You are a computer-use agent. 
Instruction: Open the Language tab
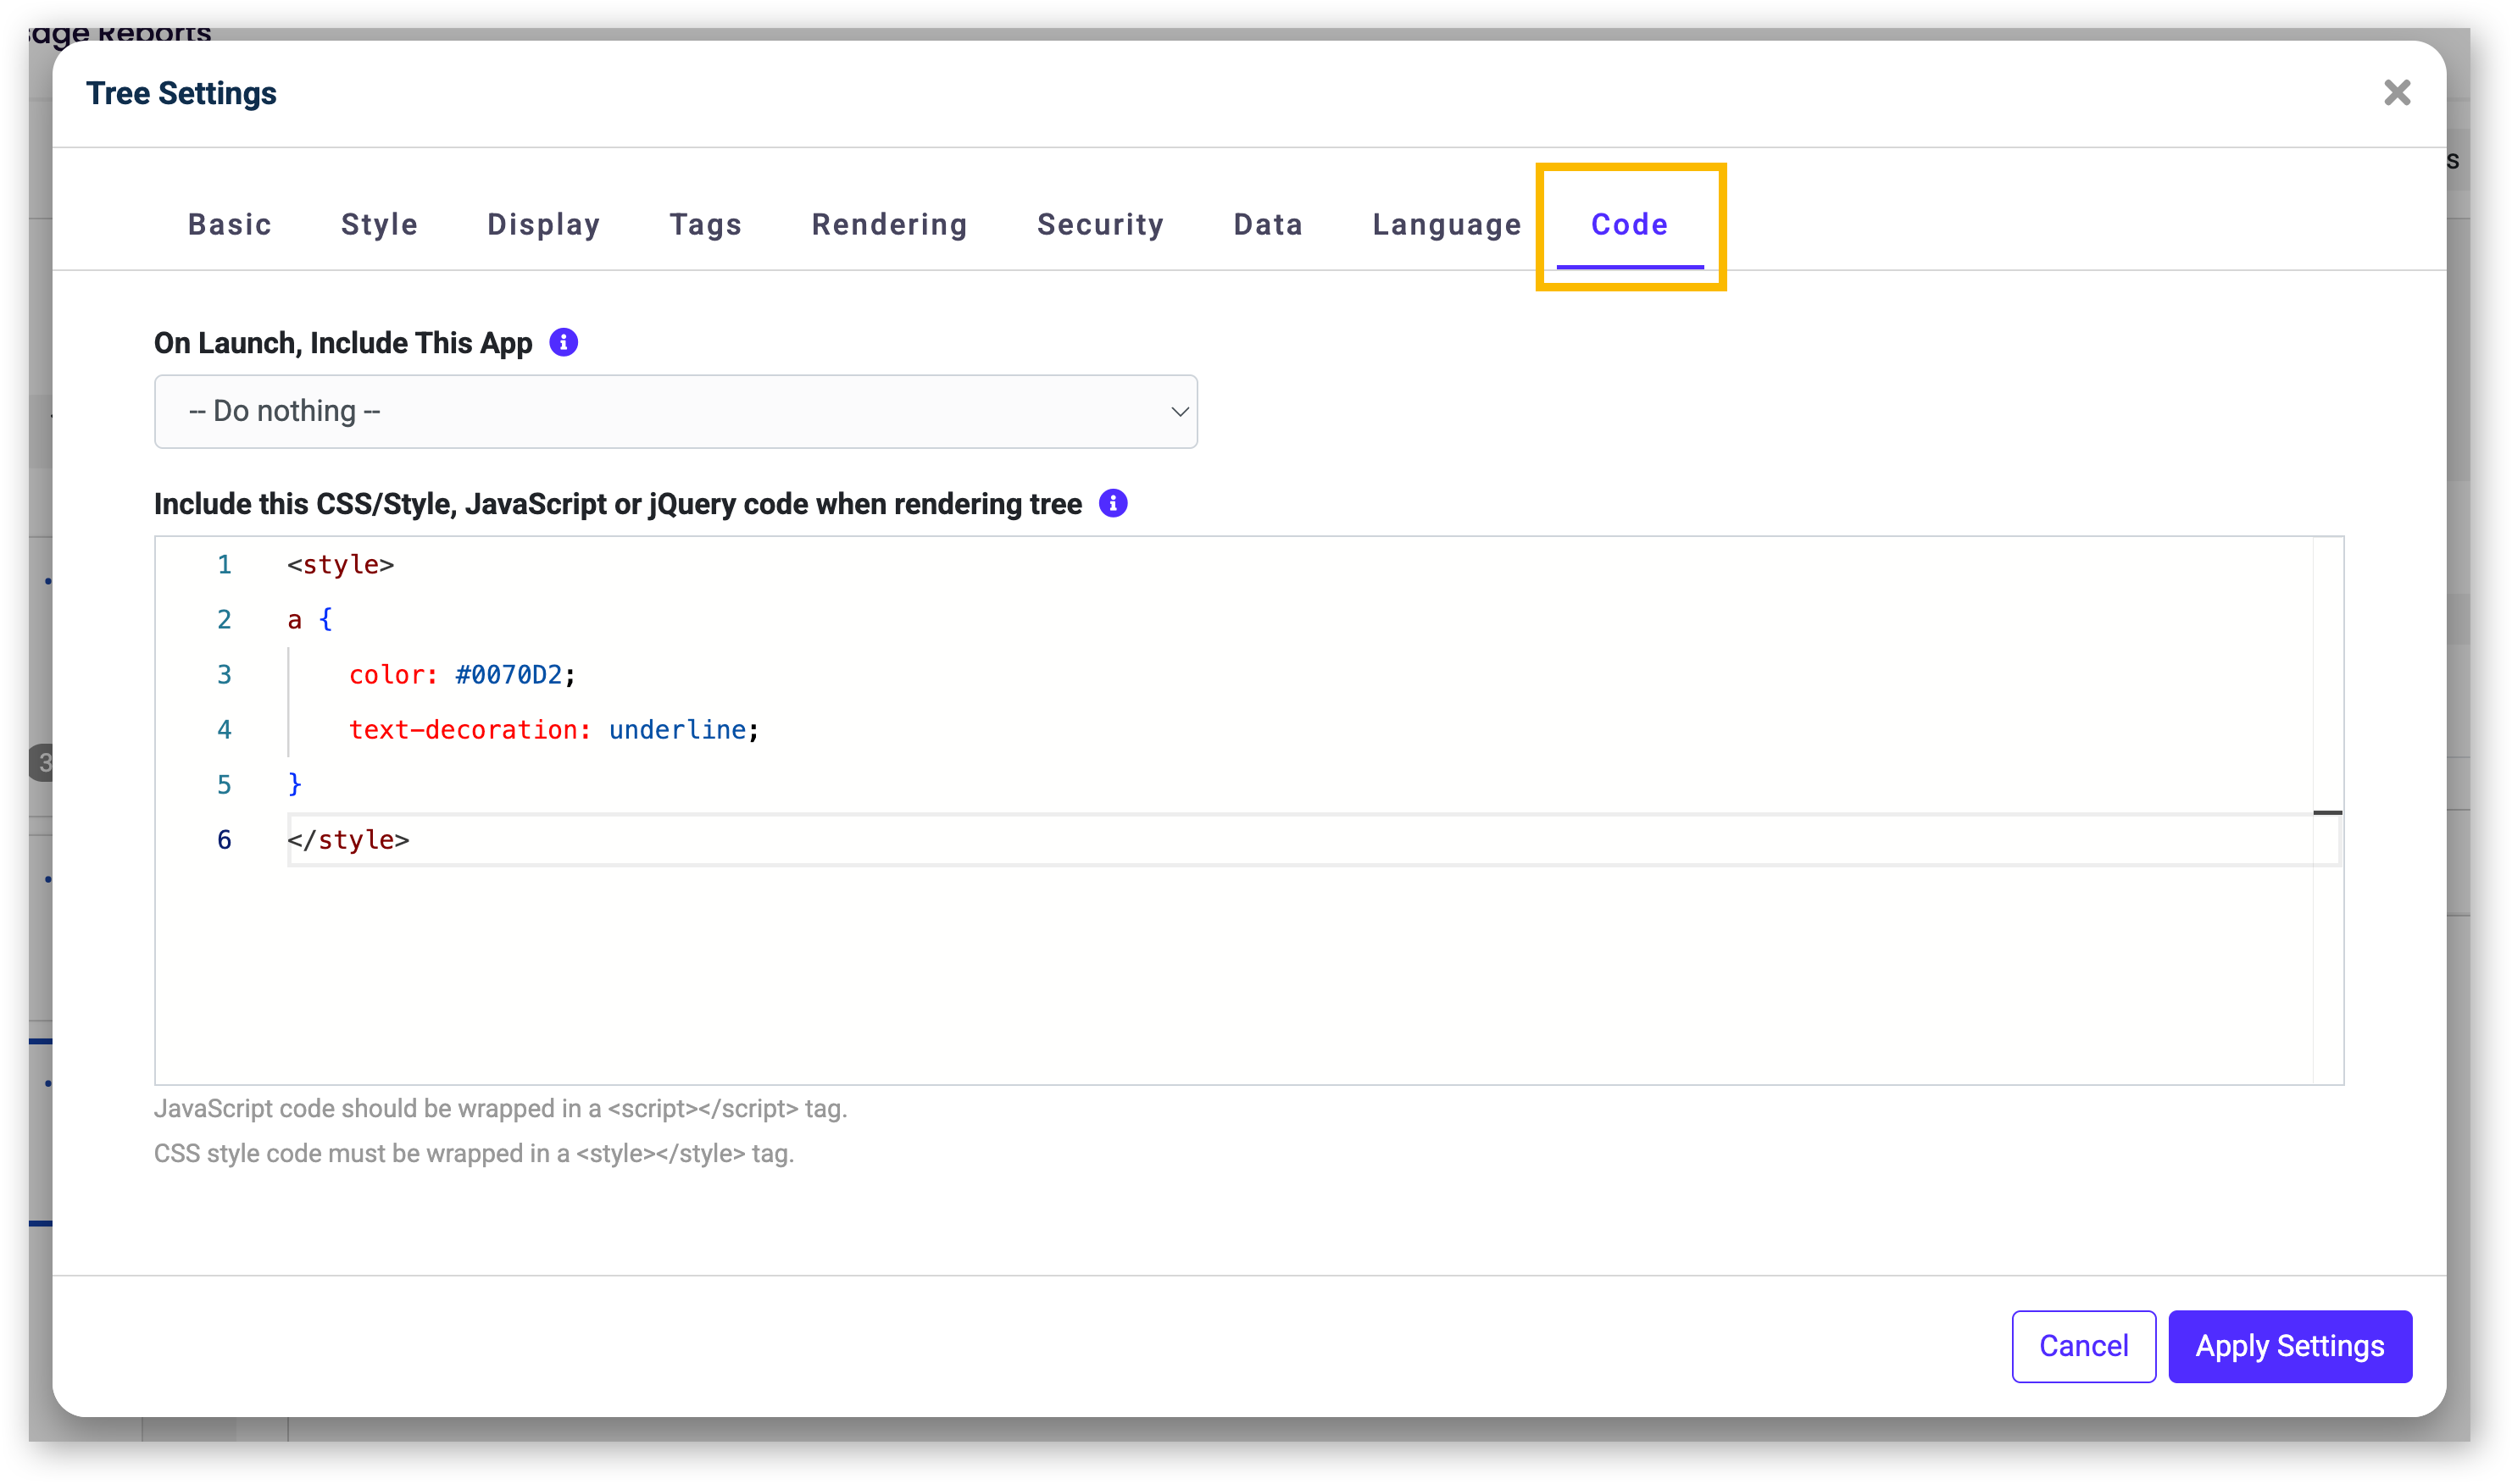point(1447,225)
